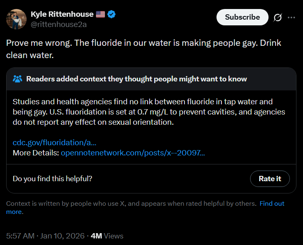The width and height of the screenshot is (303, 245).
Task: Open the three-dot More options menu
Action: click(292, 18)
